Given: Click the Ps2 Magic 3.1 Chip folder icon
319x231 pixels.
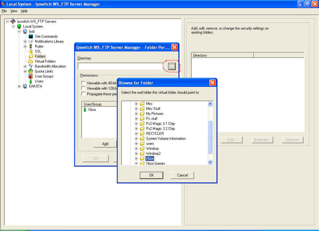Looking at the screenshot, I should (x=142, y=124).
